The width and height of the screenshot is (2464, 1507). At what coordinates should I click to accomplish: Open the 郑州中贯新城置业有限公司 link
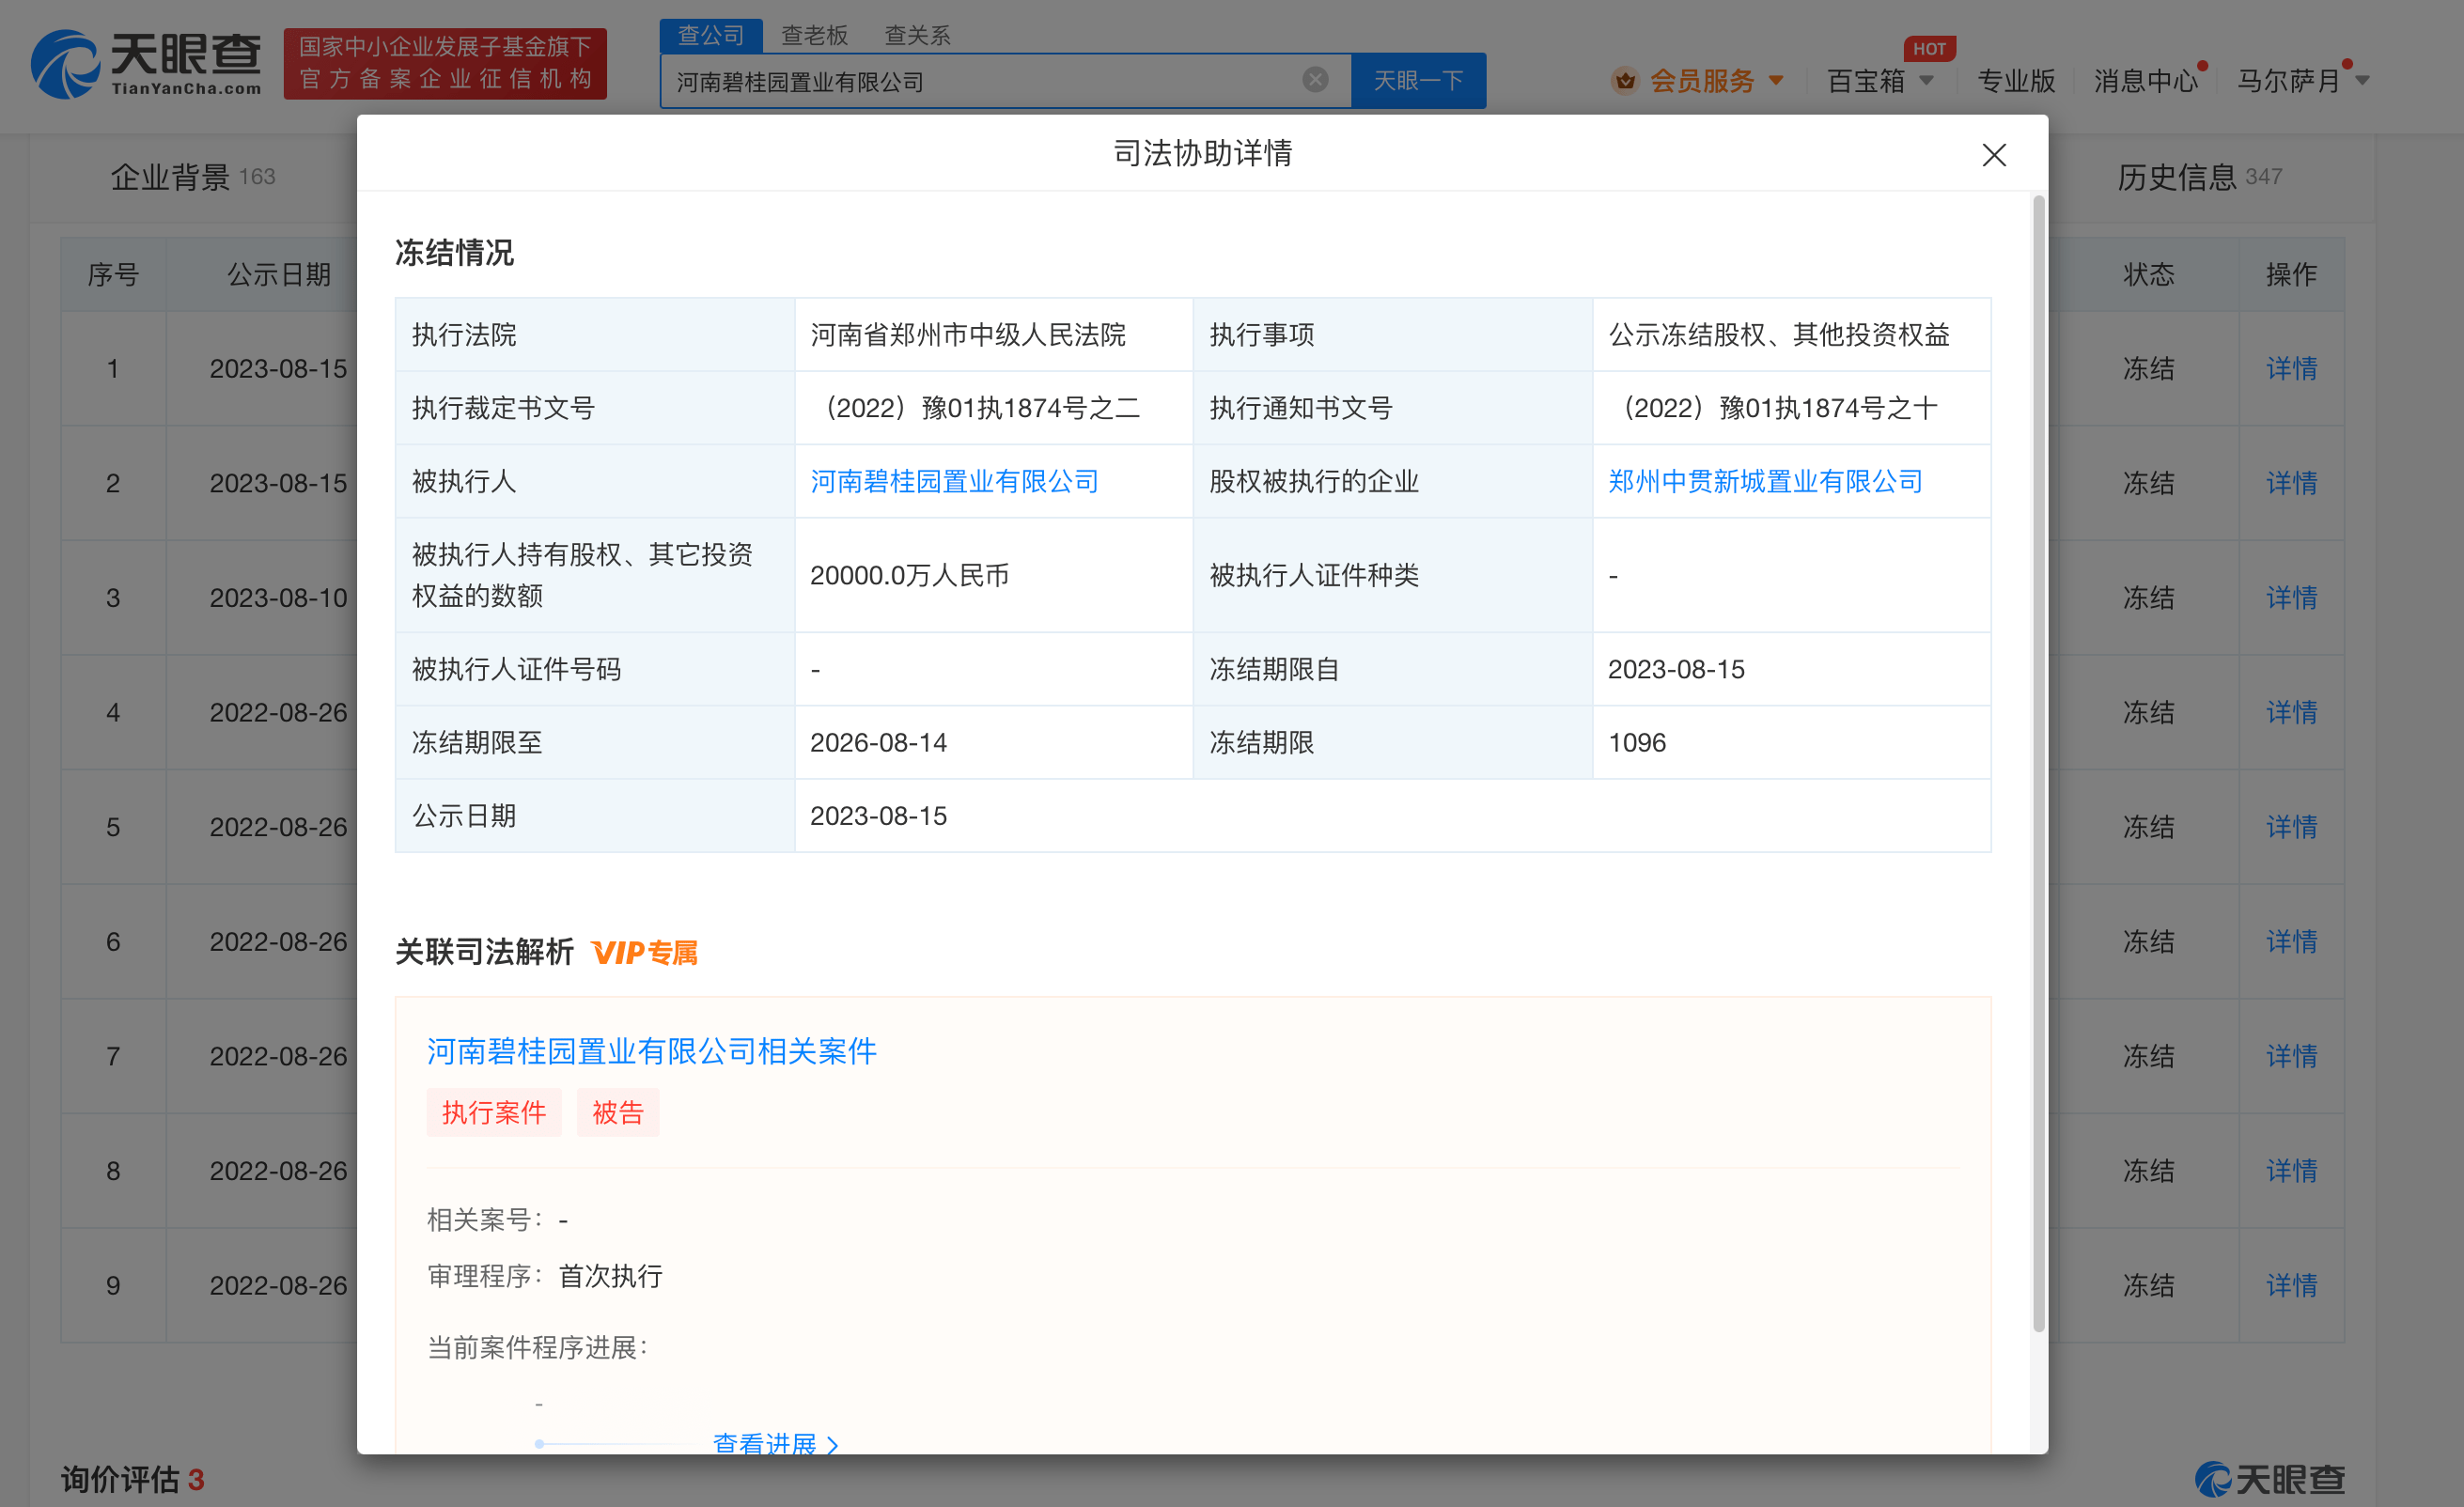click(1764, 481)
